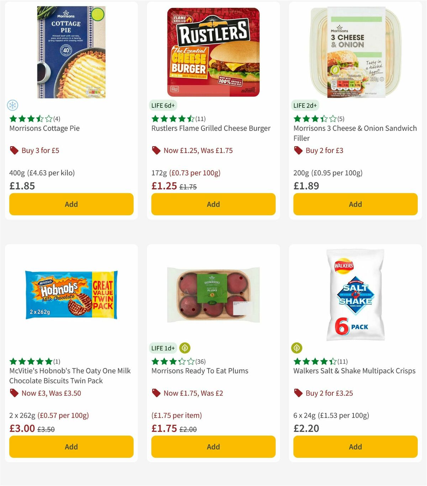427x486 pixels.
Task: Click the five-star rating on Hobnob's Twin Pack
Action: coord(30,361)
